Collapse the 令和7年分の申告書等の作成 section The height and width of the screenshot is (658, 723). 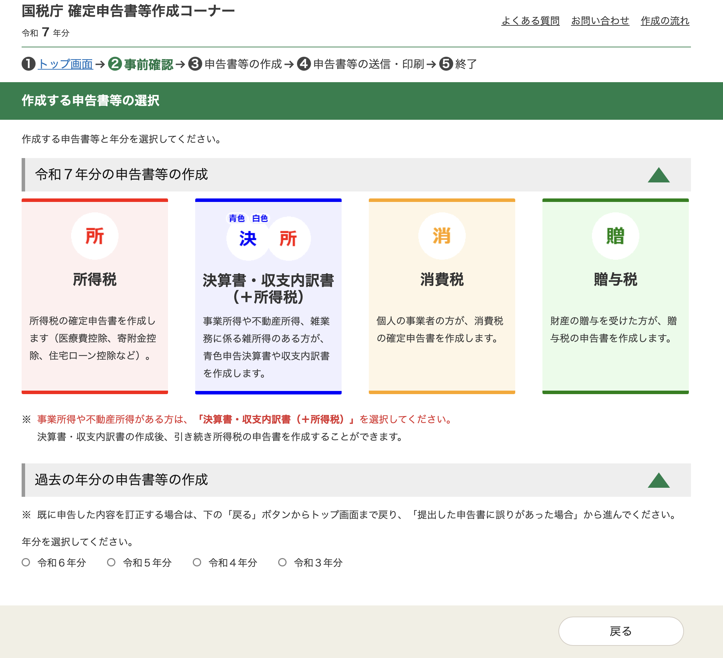pos(659,175)
